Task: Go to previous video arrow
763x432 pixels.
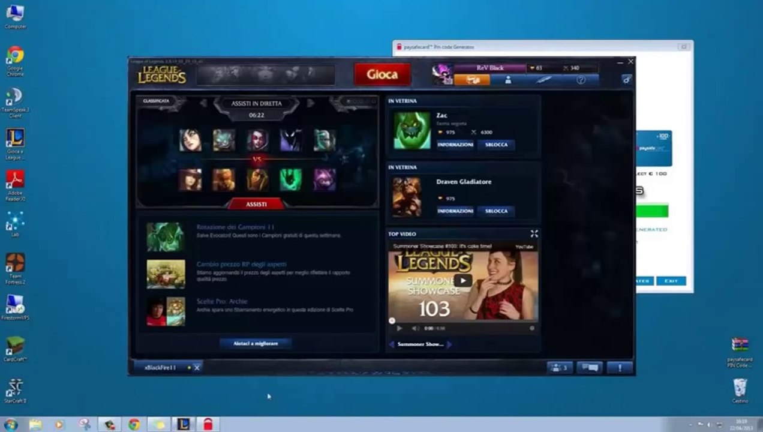Action: (392, 344)
